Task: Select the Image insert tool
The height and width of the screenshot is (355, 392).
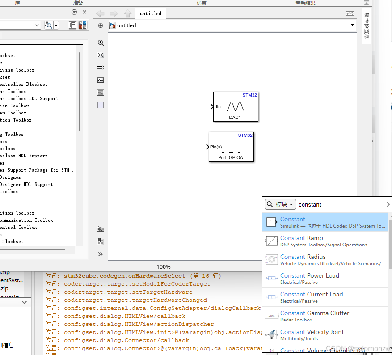Action: click(x=101, y=93)
